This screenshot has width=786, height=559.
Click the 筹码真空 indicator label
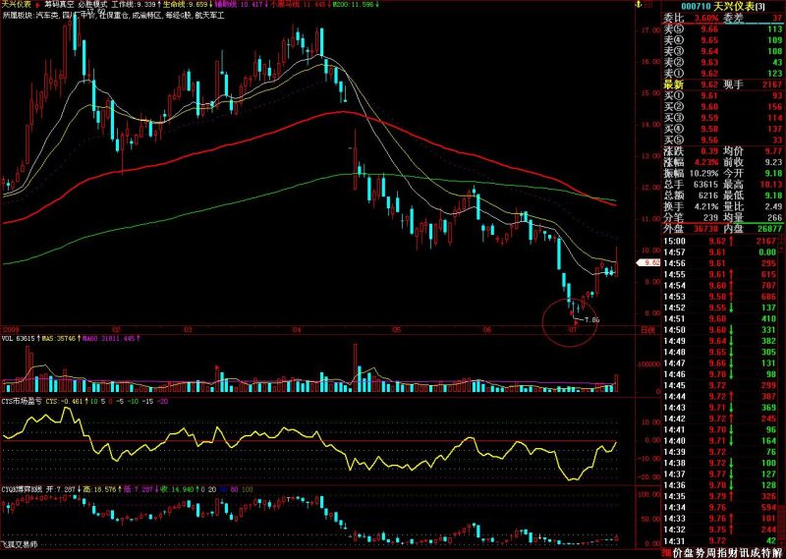59,5
